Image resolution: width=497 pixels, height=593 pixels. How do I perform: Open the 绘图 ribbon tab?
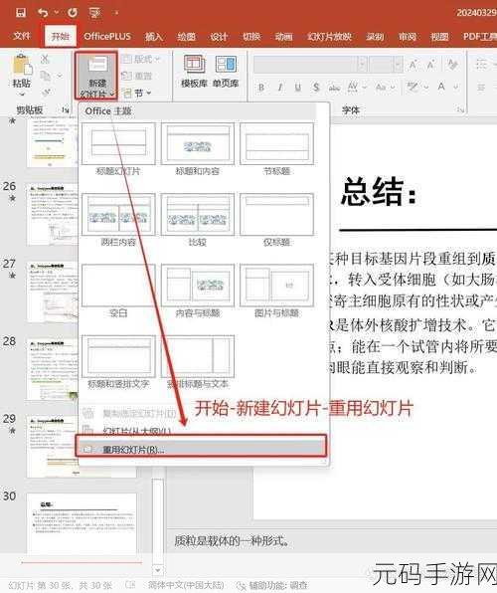tap(186, 37)
